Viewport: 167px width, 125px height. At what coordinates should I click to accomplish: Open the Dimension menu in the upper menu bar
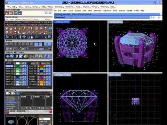pyautogui.click(x=59, y=7)
